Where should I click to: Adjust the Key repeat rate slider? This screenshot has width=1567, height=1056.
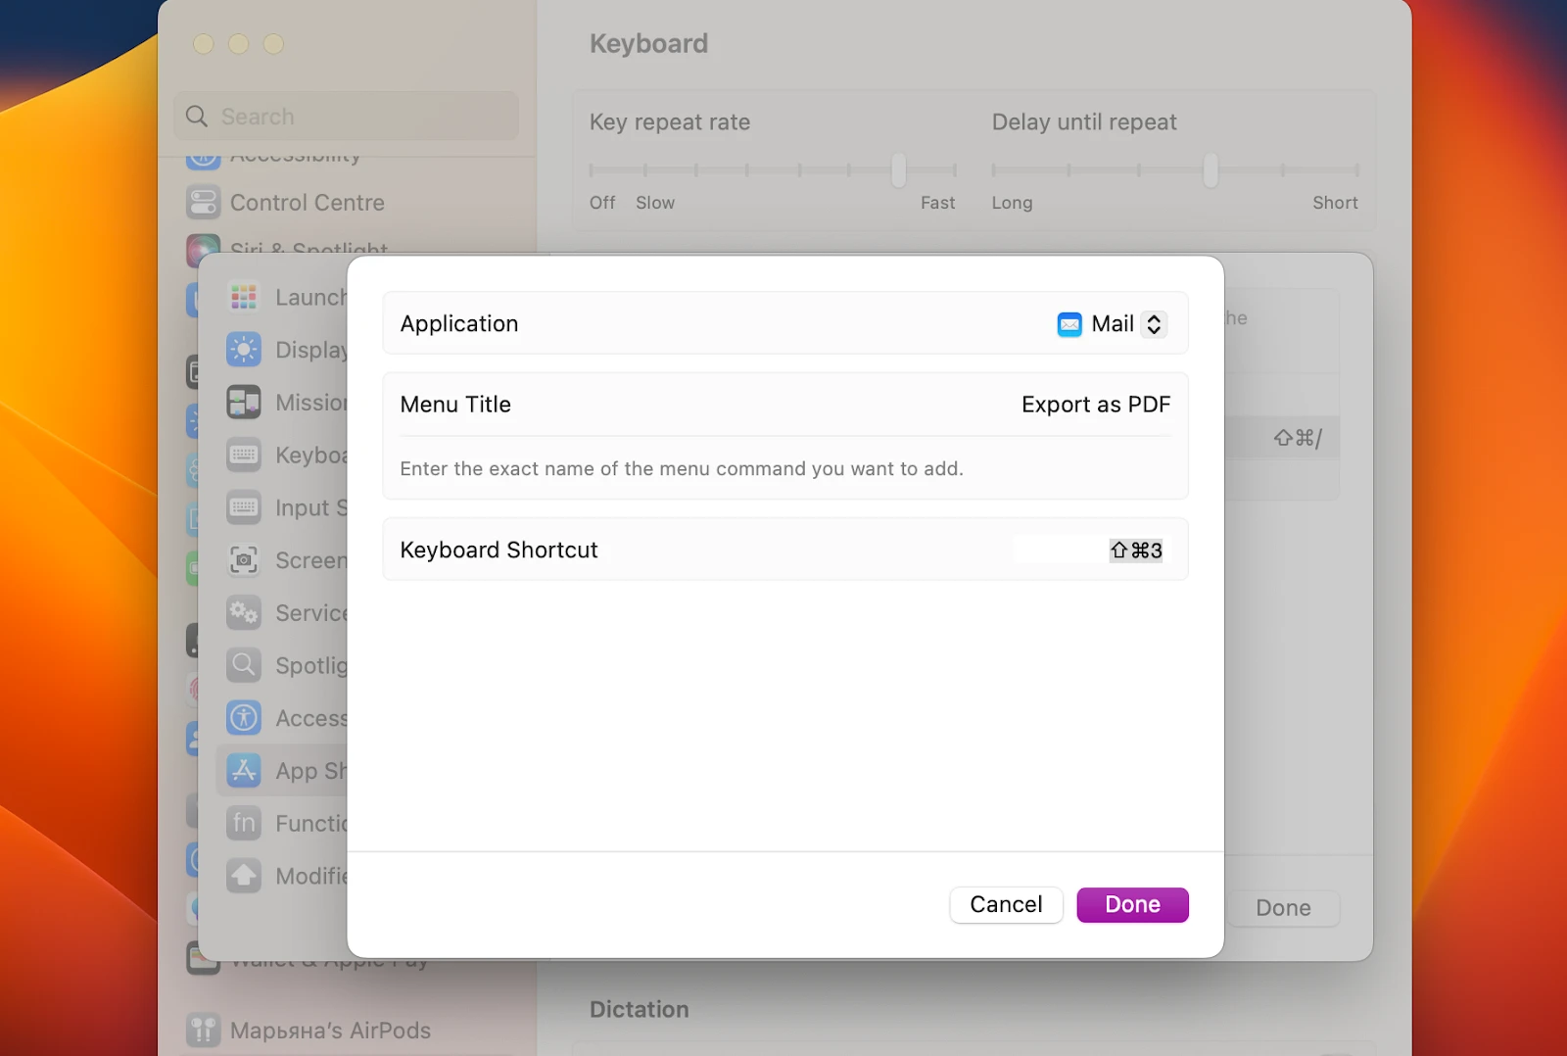[x=896, y=169]
